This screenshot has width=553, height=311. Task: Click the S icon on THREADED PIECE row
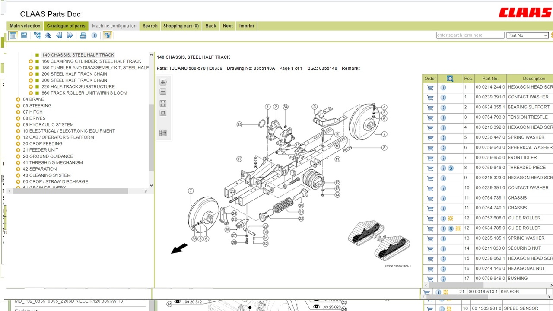tap(451, 168)
